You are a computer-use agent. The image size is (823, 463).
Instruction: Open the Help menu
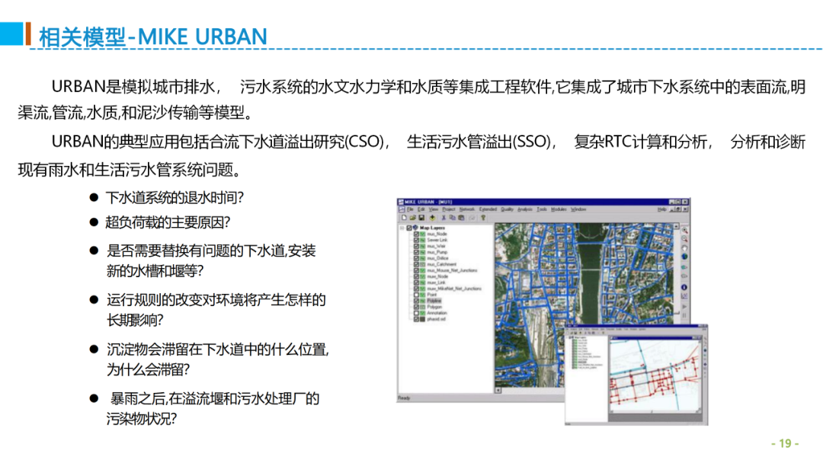pos(662,209)
